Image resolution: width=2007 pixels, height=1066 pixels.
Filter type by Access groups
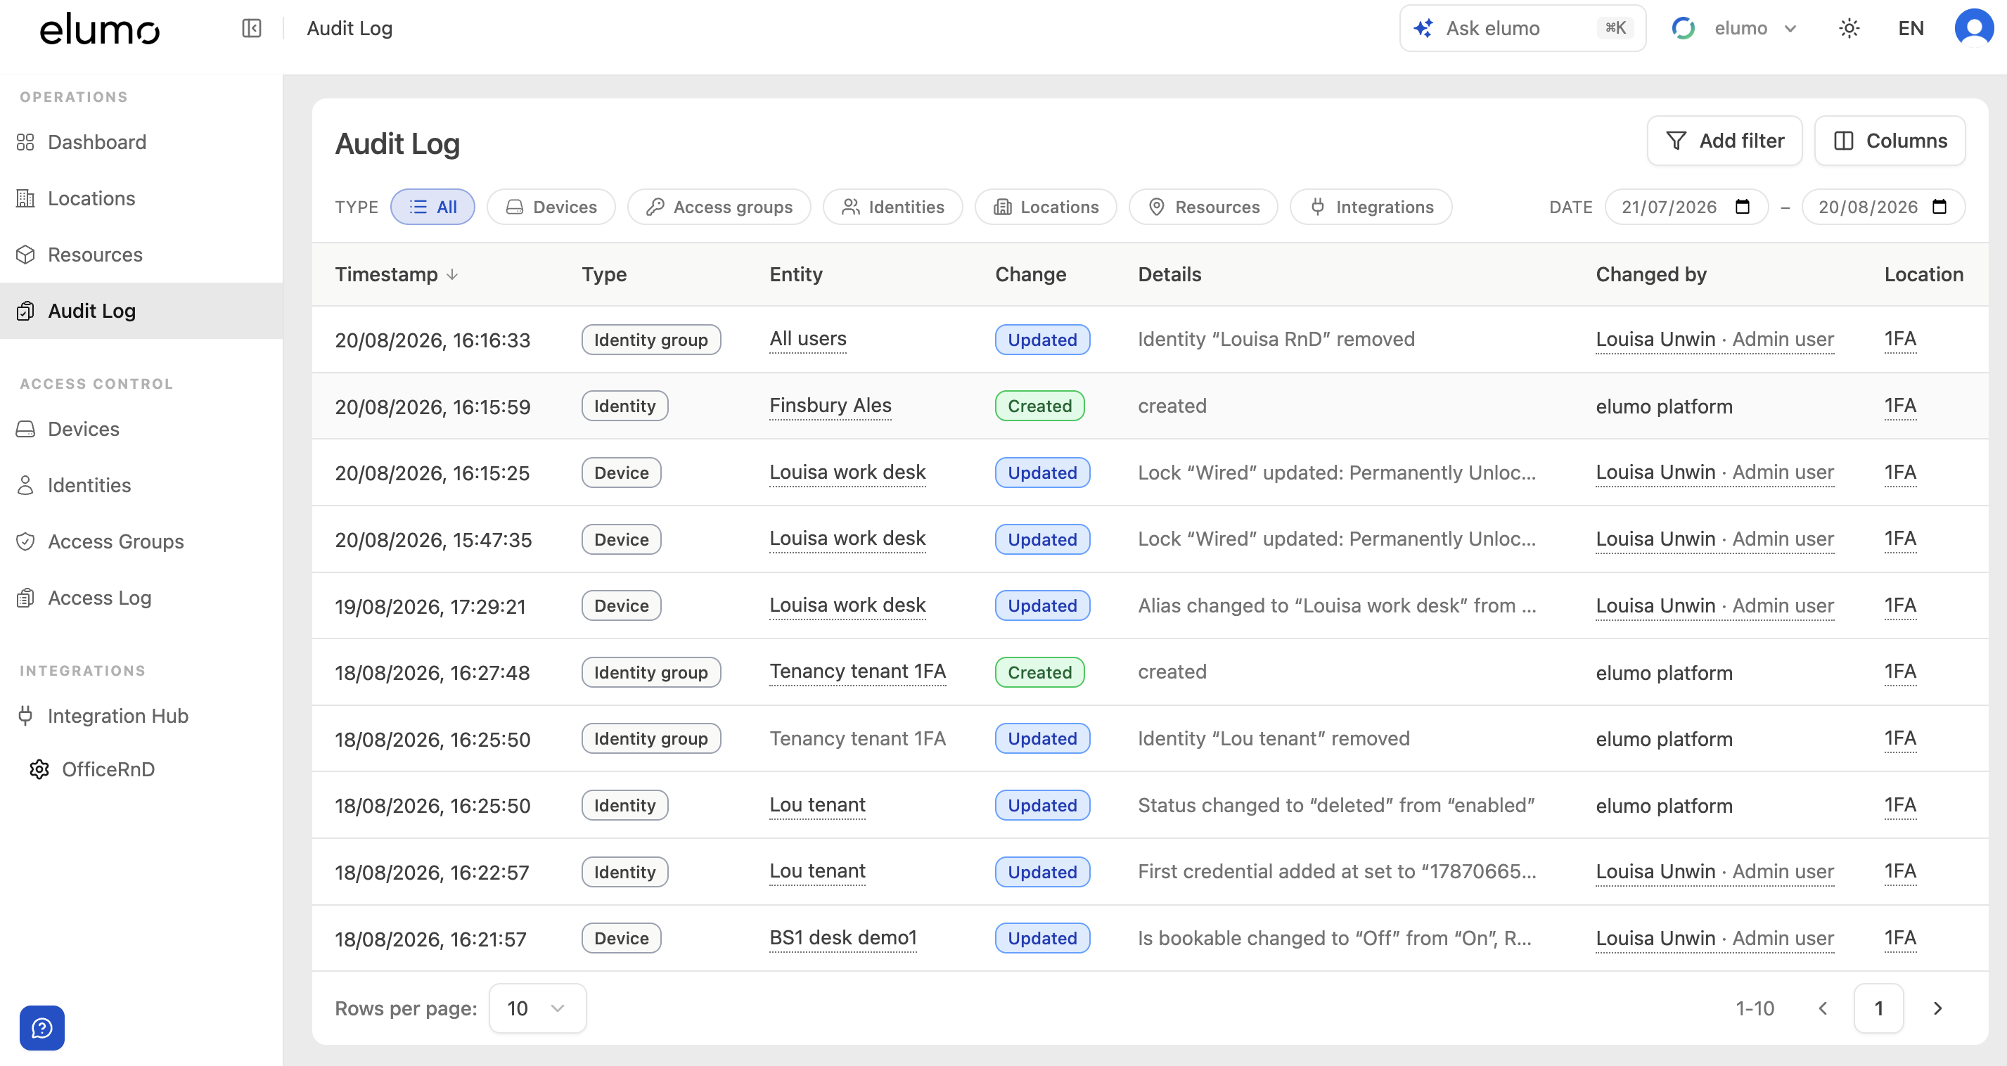point(719,207)
